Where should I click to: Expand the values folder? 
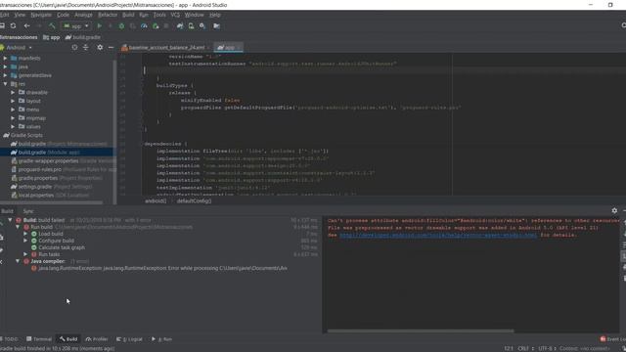click(13, 126)
